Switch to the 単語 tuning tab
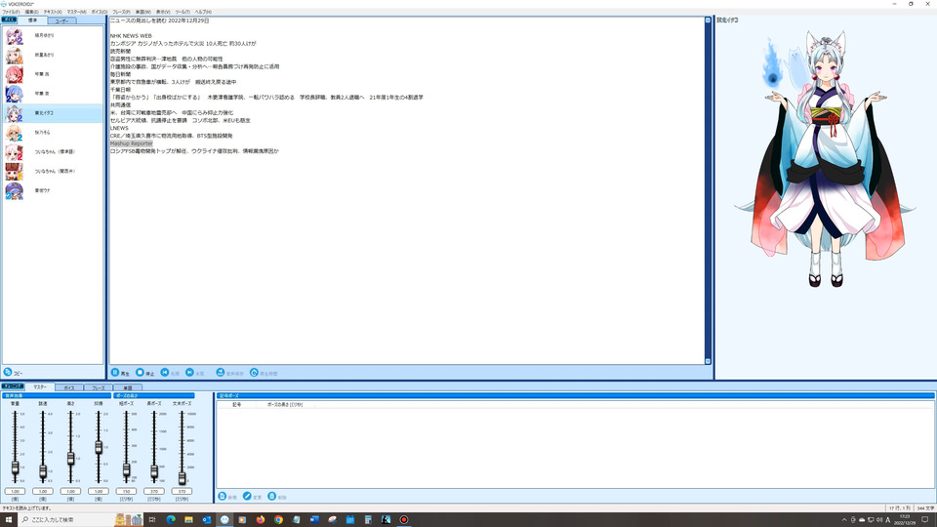Screen dimensions: 937x527 click(127, 387)
